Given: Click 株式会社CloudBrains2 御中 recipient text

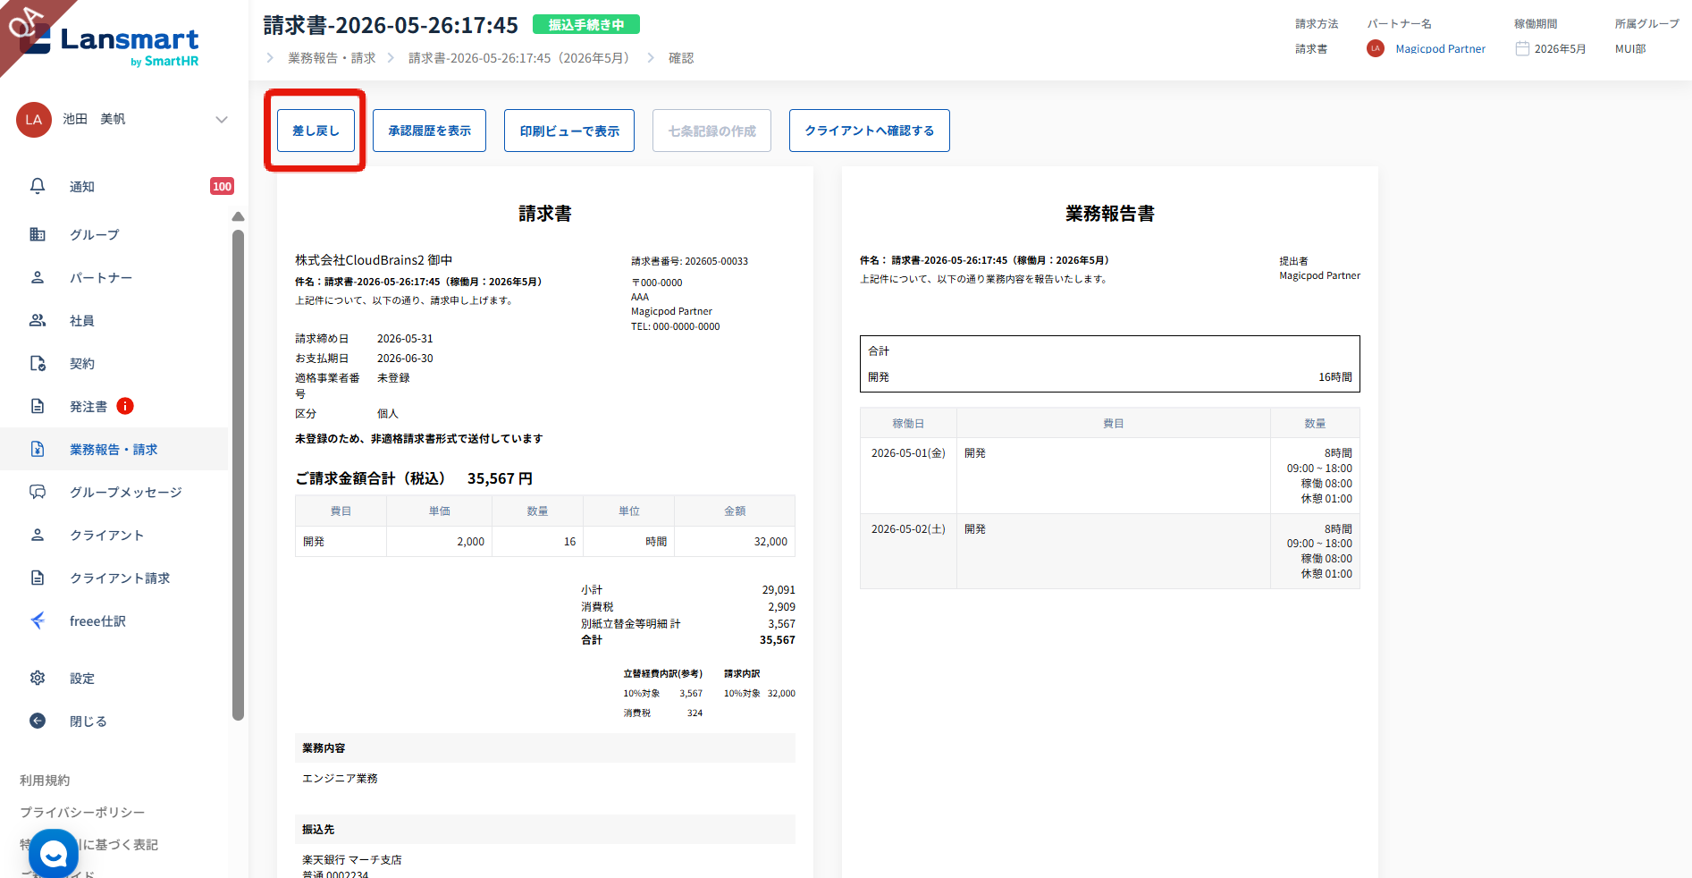Looking at the screenshot, I should click(x=374, y=260).
